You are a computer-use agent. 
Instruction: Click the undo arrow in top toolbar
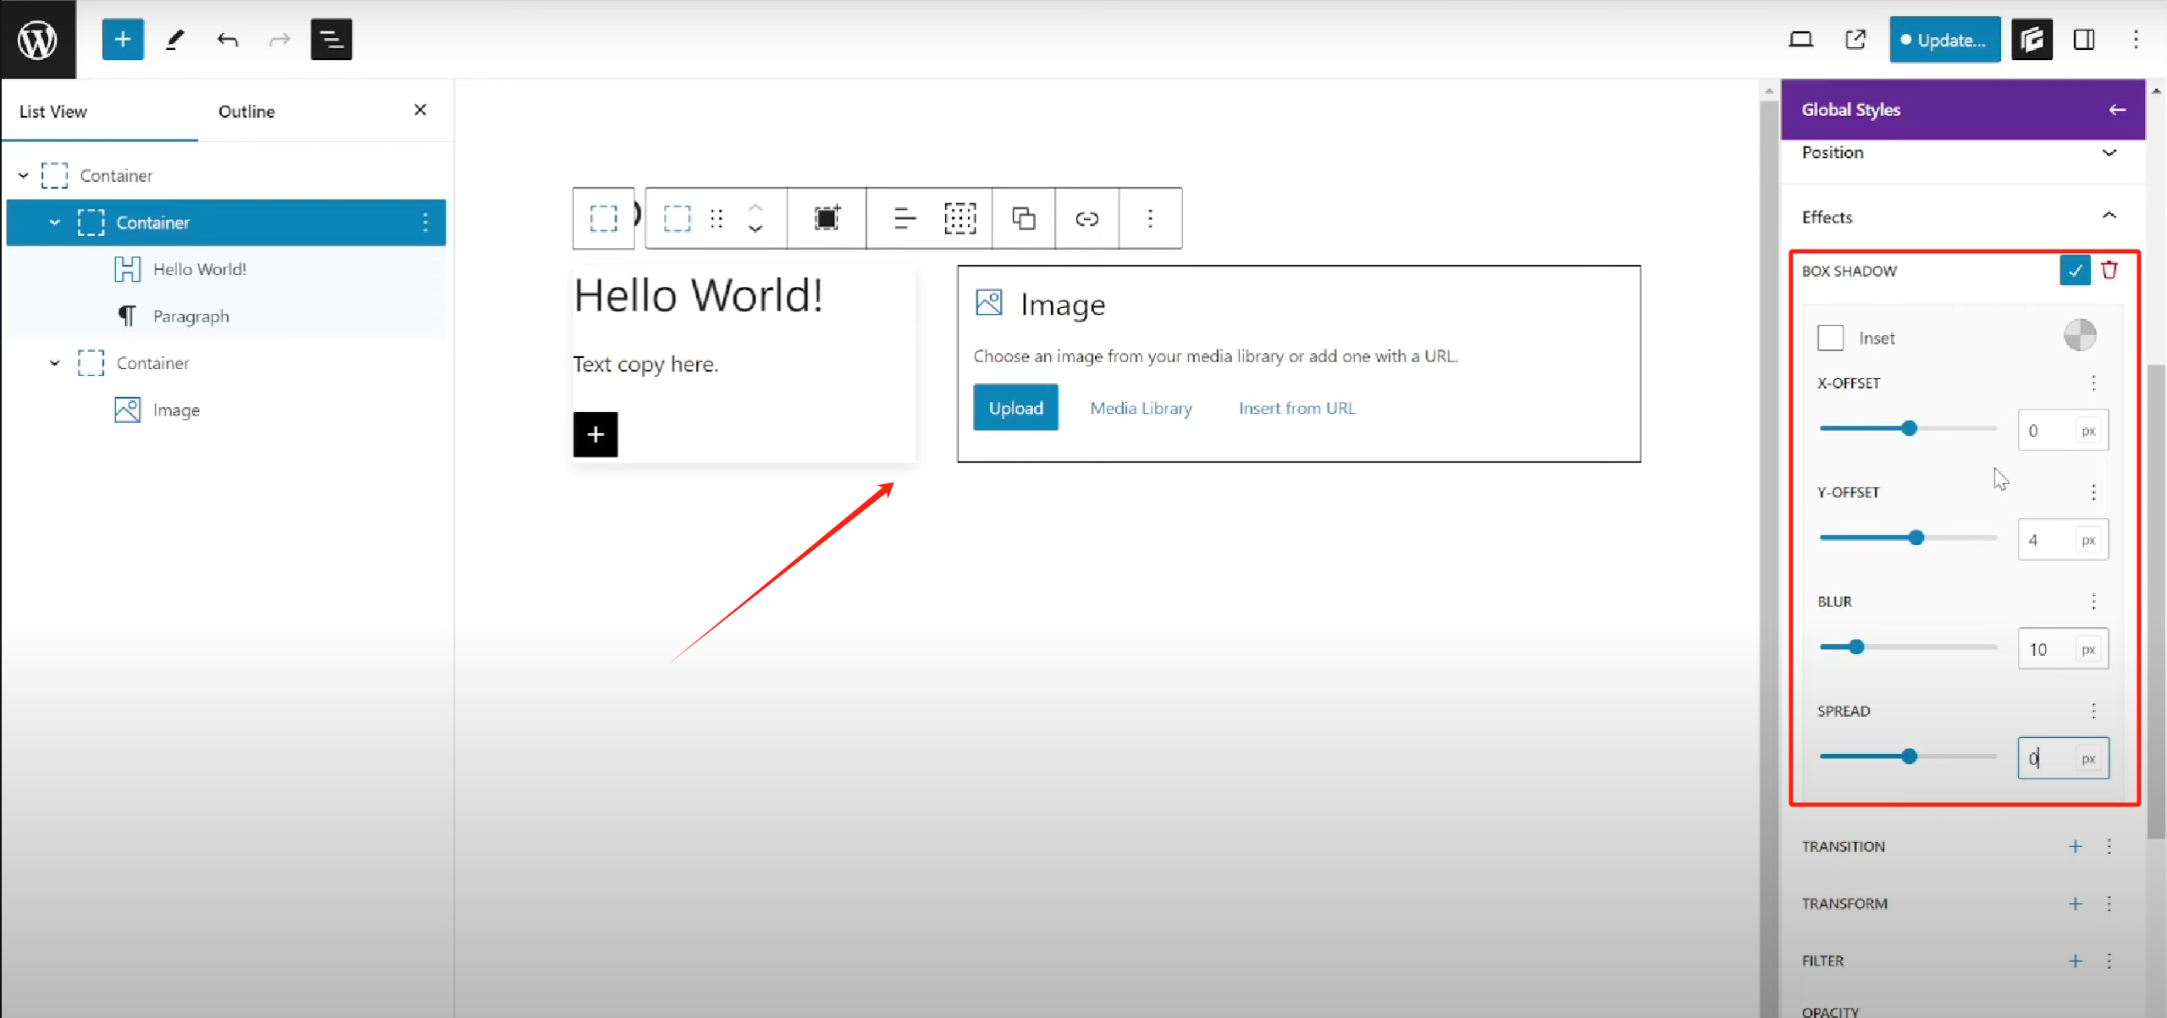pyautogui.click(x=227, y=39)
